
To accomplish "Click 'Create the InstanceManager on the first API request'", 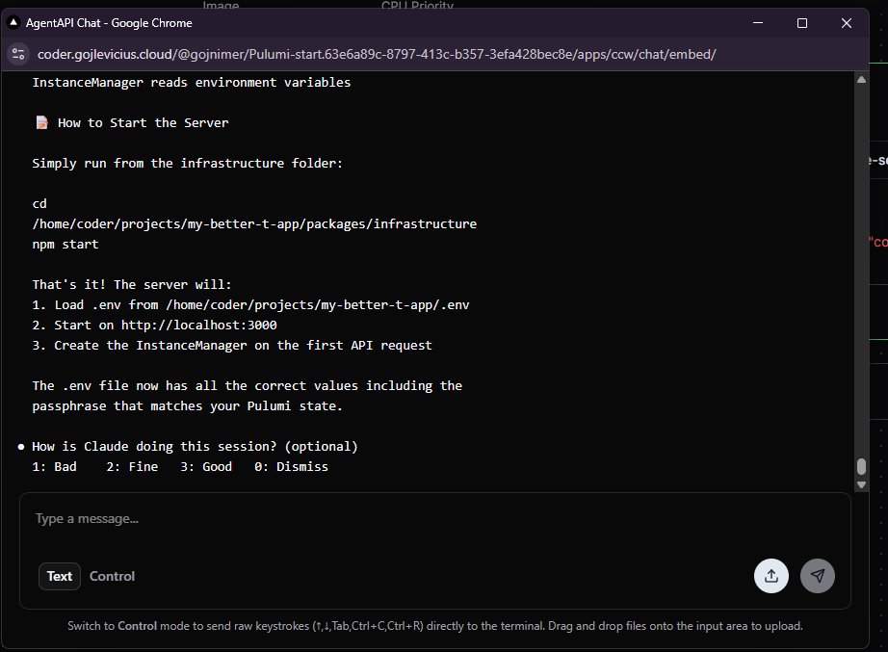I will point(232,346).
